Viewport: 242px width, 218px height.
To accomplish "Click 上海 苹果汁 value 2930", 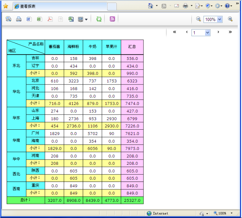I will tap(112, 119).
